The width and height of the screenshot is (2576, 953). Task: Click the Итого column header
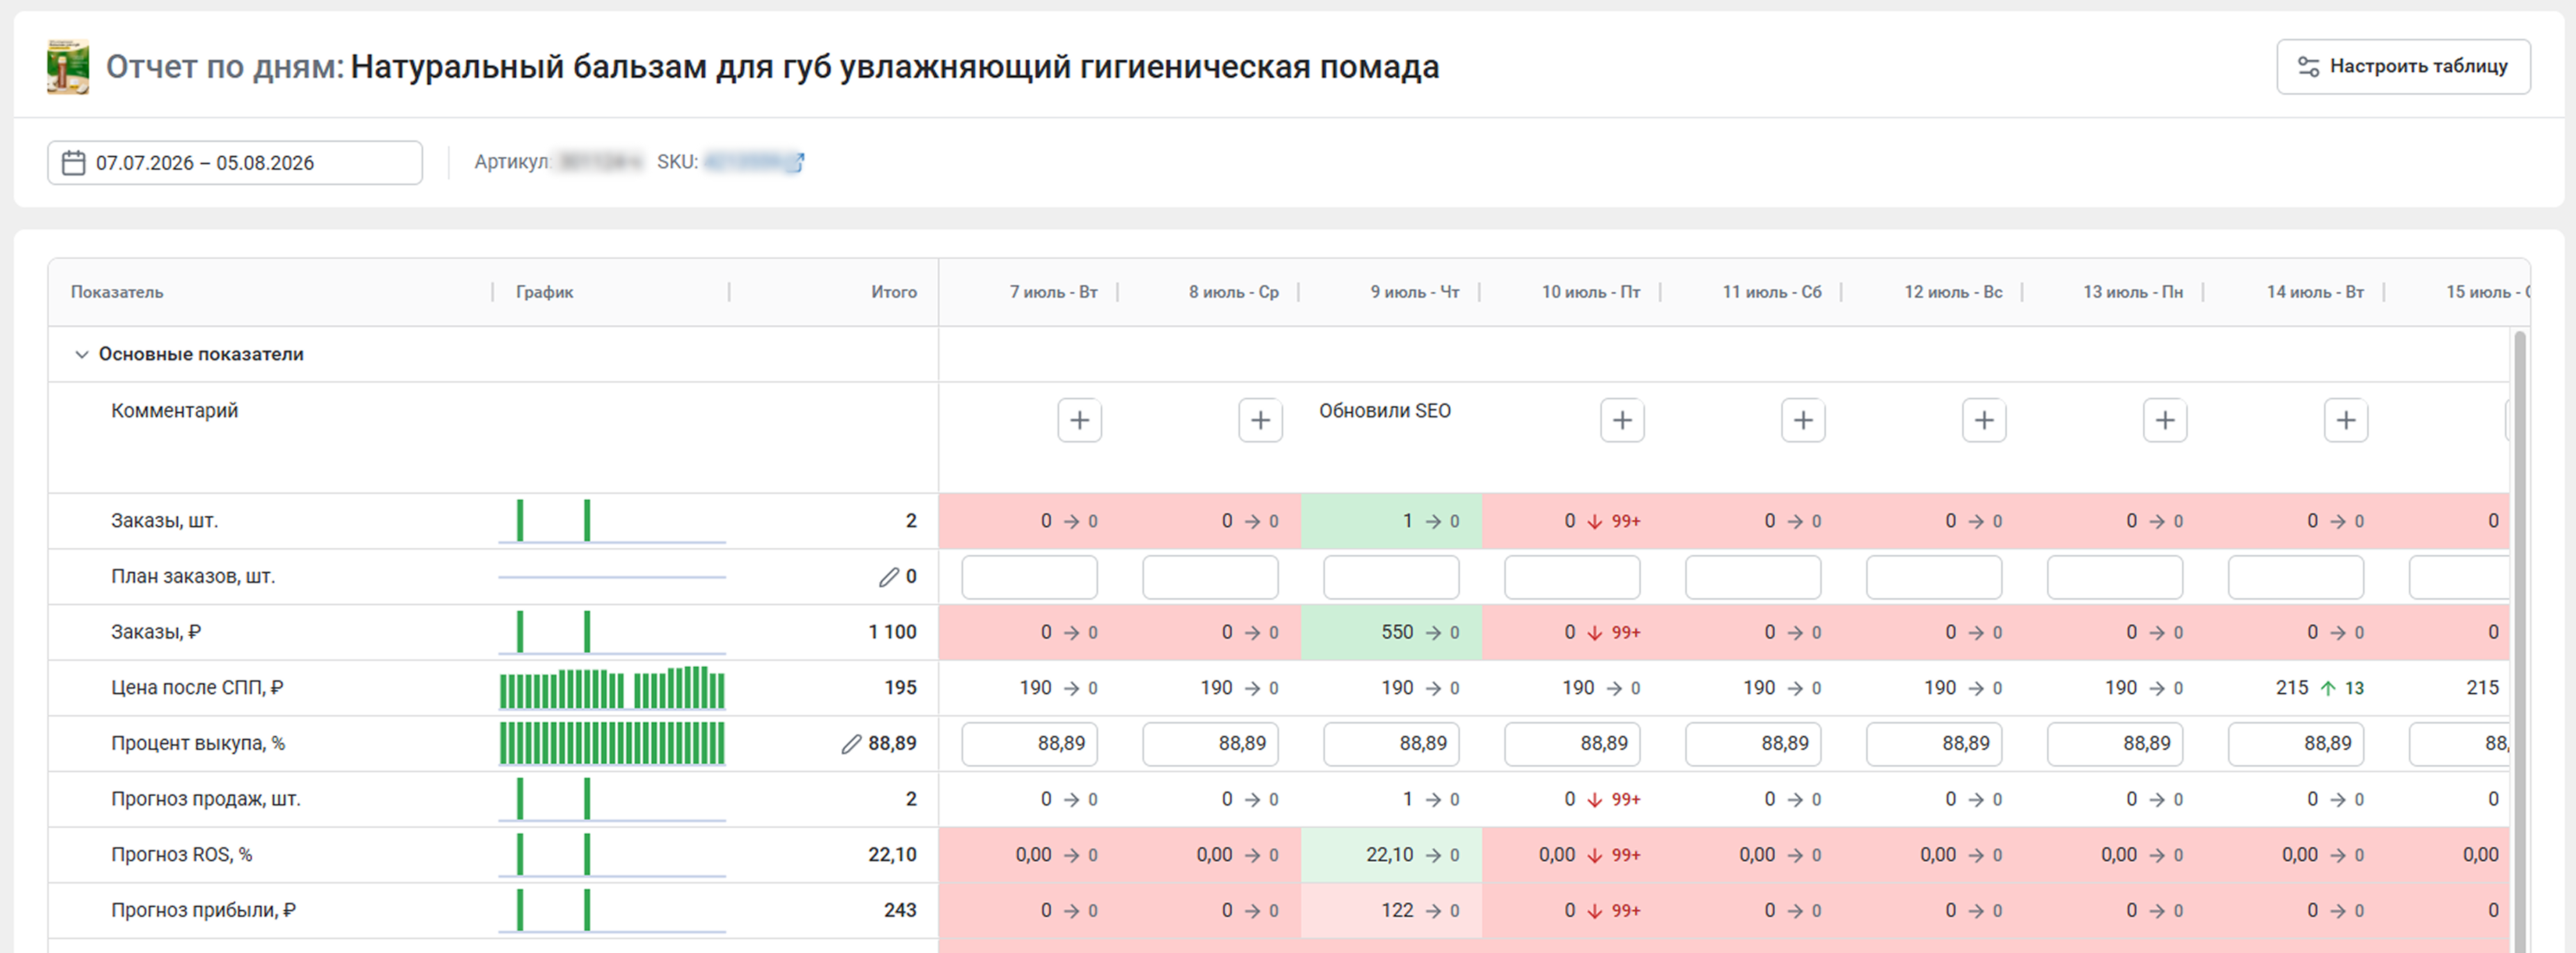coord(894,292)
